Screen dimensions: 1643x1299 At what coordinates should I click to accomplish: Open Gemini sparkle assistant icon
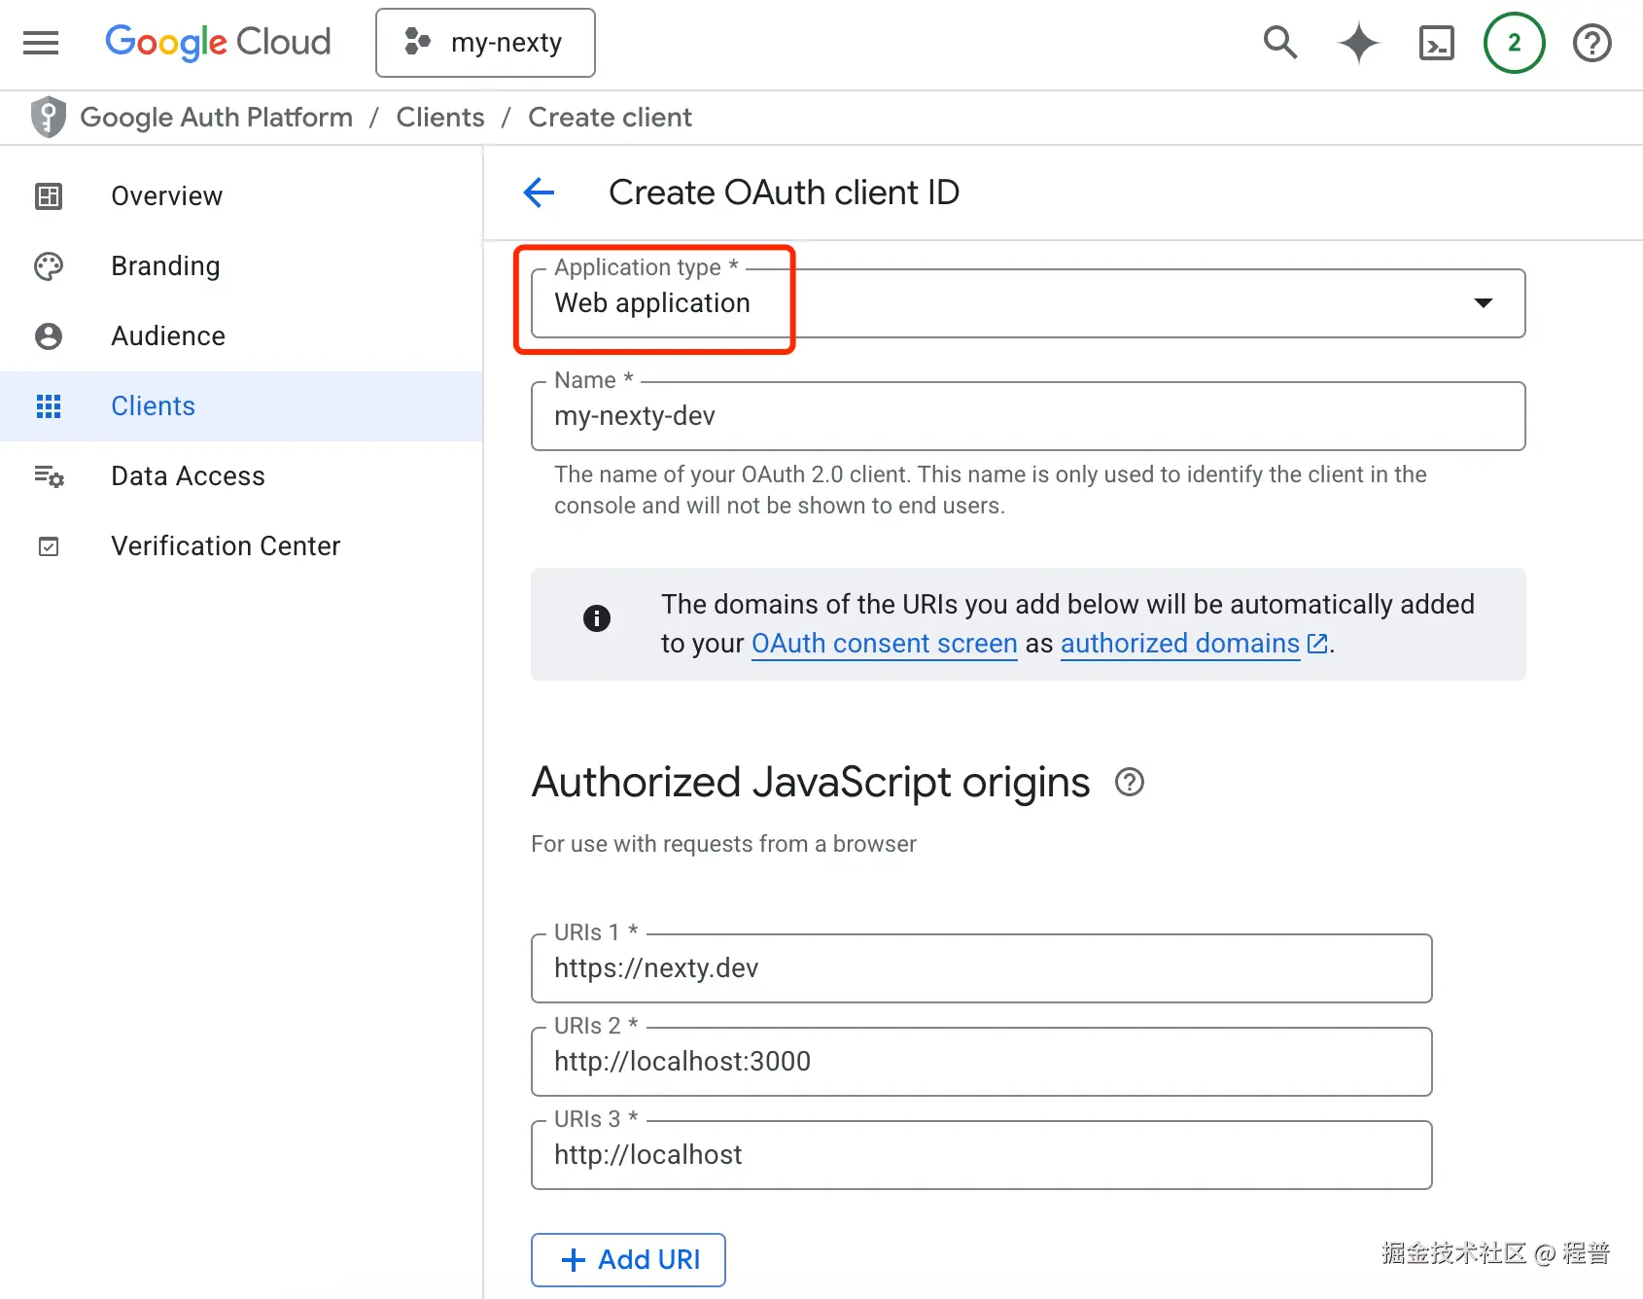[x=1358, y=43]
